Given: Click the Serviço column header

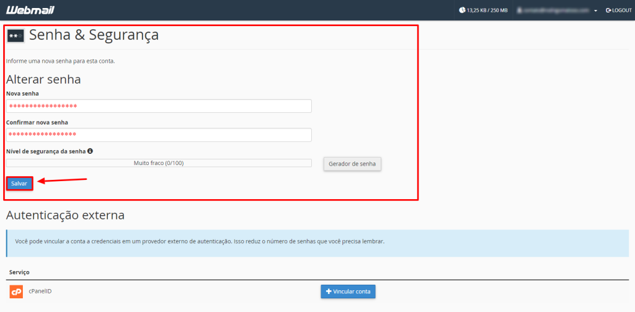Looking at the screenshot, I should [x=19, y=272].
